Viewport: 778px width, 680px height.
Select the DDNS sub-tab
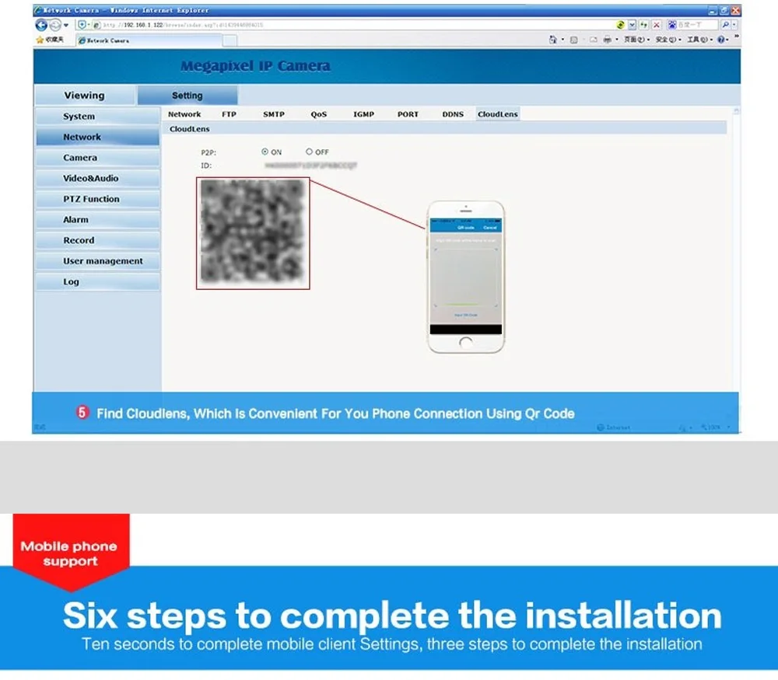(x=453, y=114)
